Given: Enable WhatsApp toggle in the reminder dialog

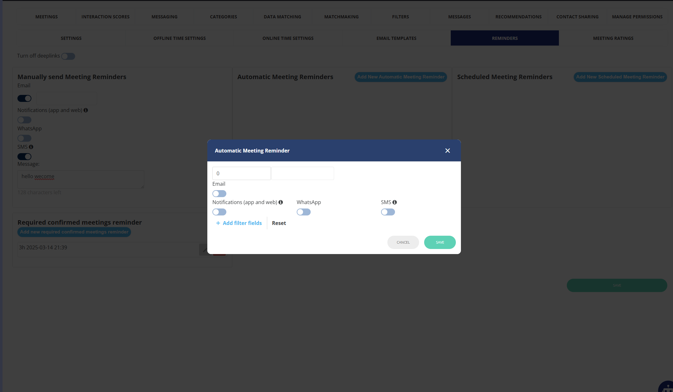Looking at the screenshot, I should tap(303, 212).
